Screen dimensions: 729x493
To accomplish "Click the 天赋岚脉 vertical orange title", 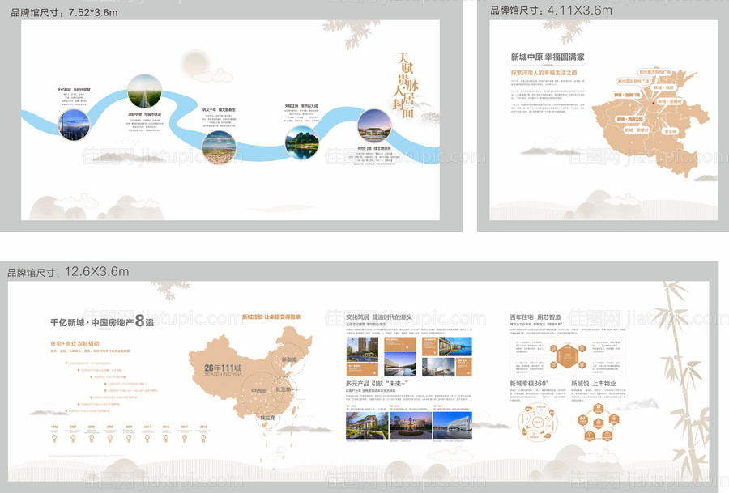I will (405, 83).
